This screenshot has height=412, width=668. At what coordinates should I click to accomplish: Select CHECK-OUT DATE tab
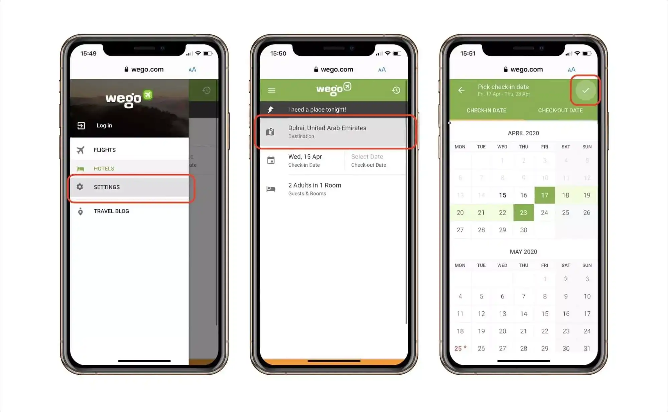[x=560, y=110]
